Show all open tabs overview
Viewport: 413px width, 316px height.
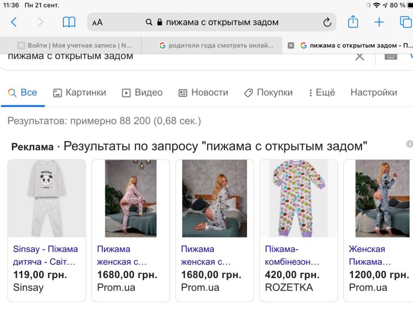(x=406, y=22)
